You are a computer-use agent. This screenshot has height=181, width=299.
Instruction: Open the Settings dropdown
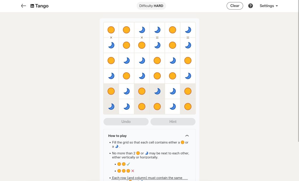click(268, 6)
